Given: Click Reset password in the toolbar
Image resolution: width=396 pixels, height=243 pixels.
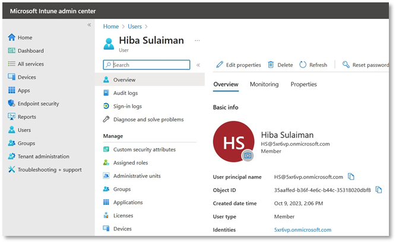Looking at the screenshot, I should click(x=365, y=65).
